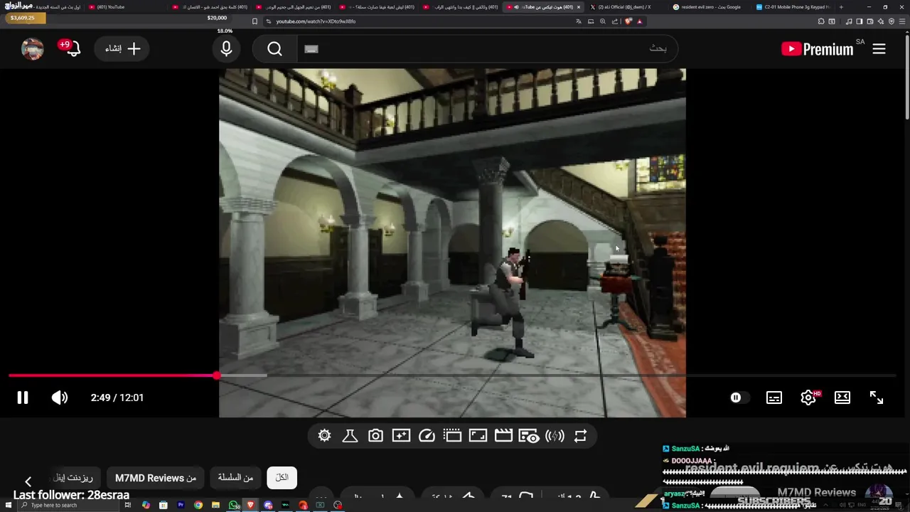The height and width of the screenshot is (512, 910).
Task: Open the playback speed gauge icon
Action: click(427, 436)
